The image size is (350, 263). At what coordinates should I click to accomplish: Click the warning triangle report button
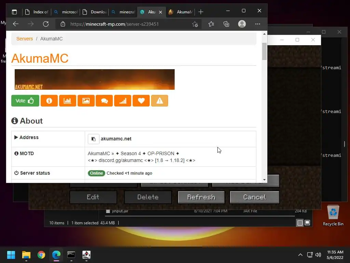coord(160,101)
